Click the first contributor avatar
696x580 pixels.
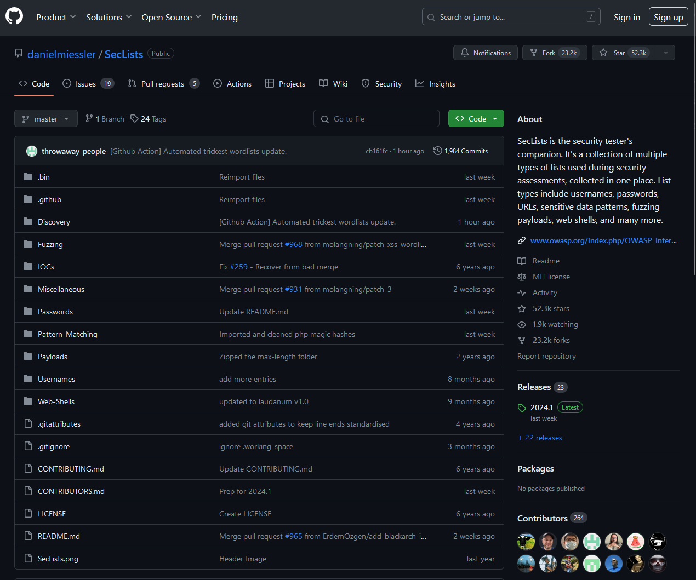click(x=526, y=542)
